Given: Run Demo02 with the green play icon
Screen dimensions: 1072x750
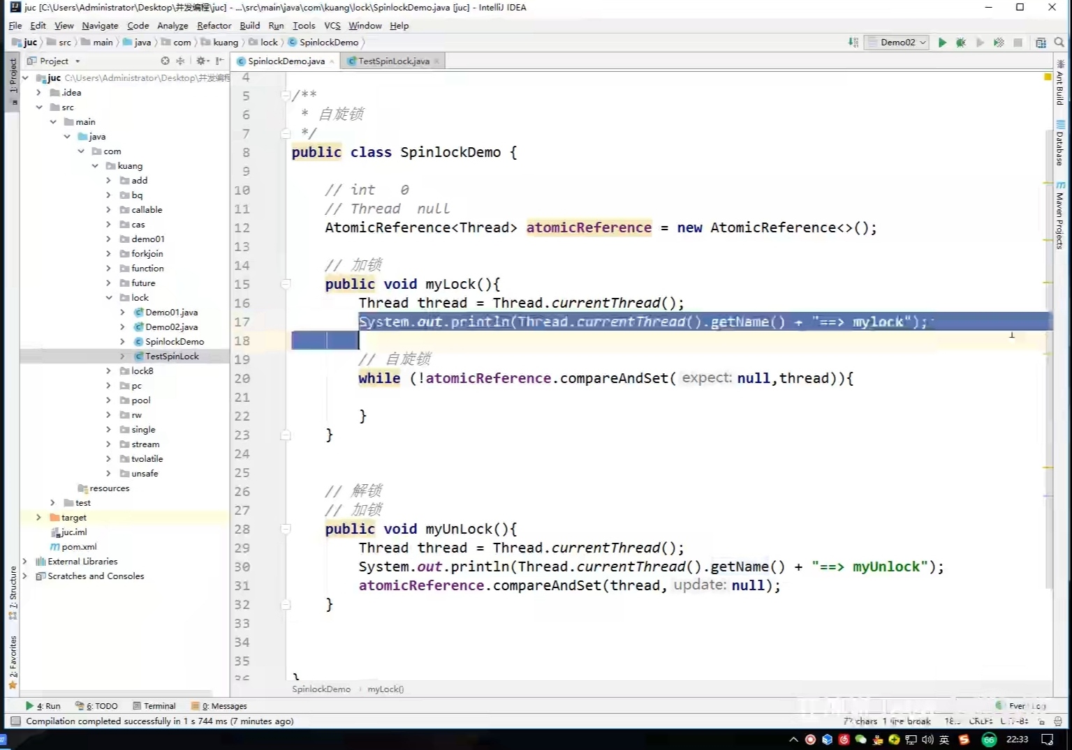Looking at the screenshot, I should coord(942,43).
